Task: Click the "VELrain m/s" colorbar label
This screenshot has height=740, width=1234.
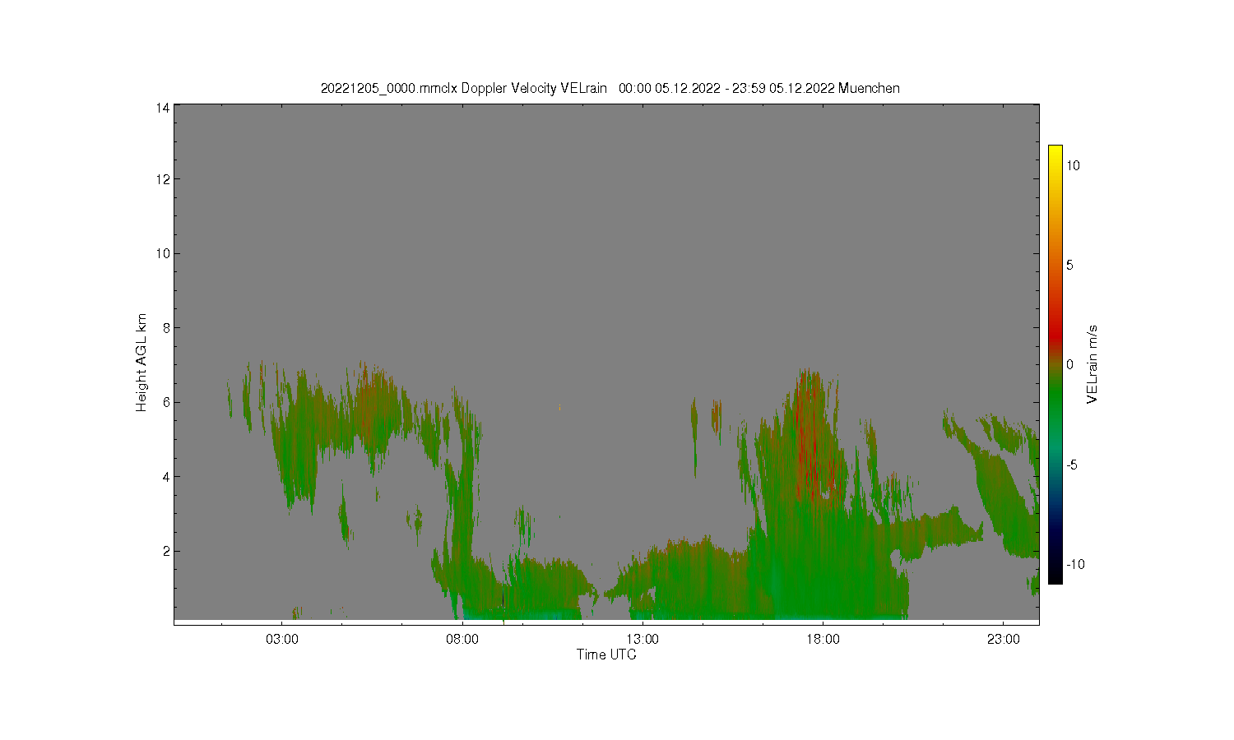Action: [x=1093, y=364]
